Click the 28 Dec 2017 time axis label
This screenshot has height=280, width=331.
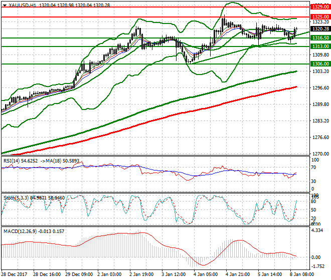pos(15,274)
